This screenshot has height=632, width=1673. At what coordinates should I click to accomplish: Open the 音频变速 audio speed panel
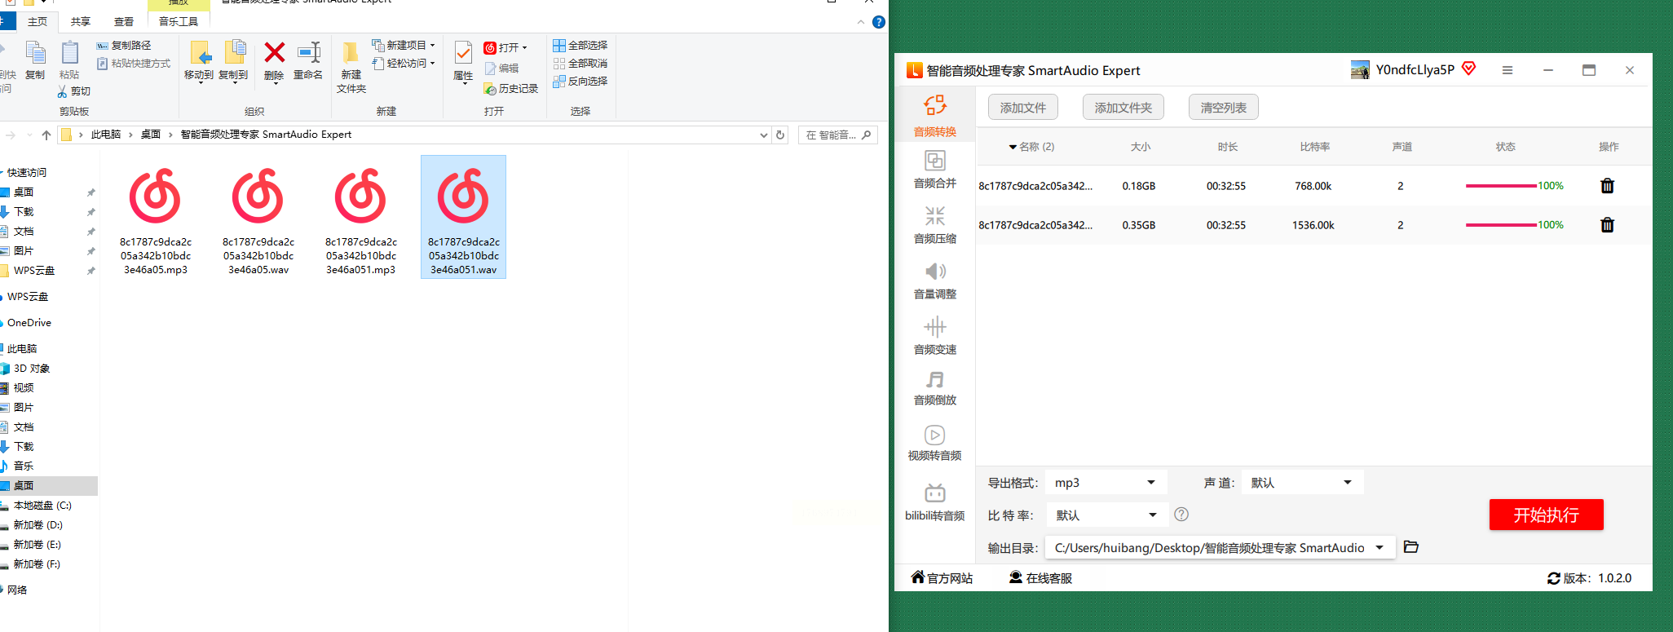(935, 336)
